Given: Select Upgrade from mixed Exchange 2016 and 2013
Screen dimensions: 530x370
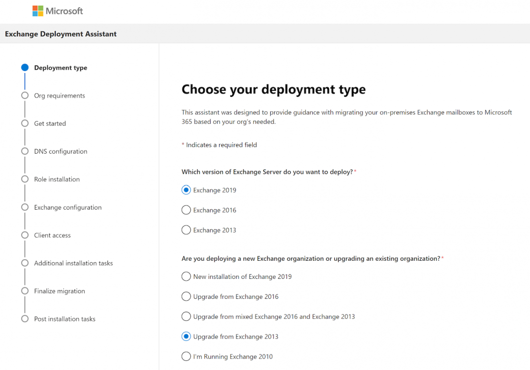Looking at the screenshot, I should [x=186, y=316].
